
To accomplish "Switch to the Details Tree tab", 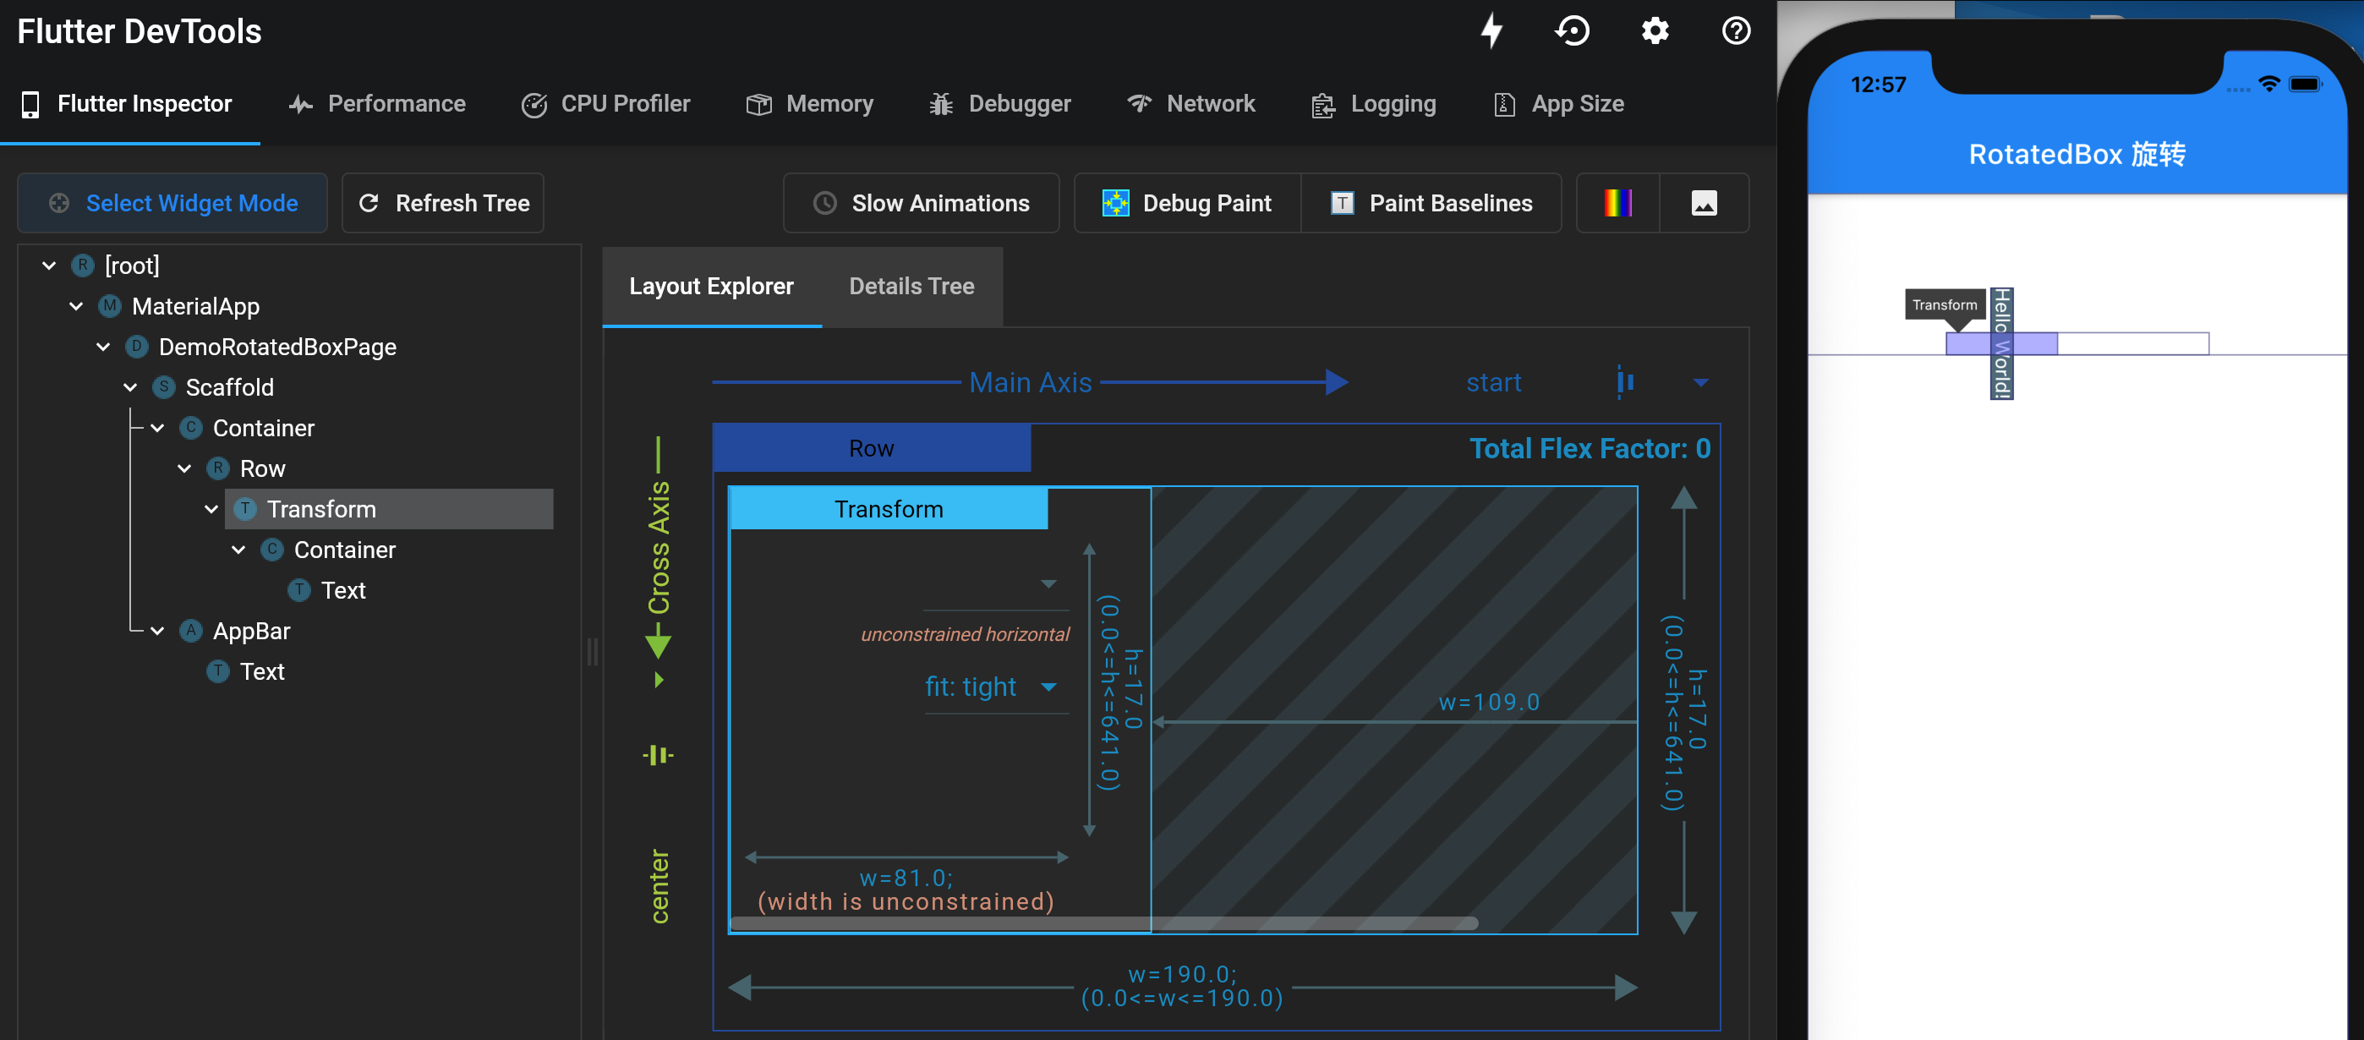I will coord(911,287).
